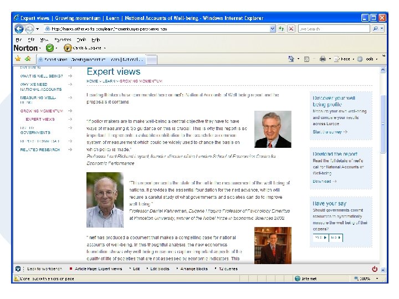This screenshot has width=399, height=299.
Task: Click the vertical scrollbar thumb
Action: [383, 124]
